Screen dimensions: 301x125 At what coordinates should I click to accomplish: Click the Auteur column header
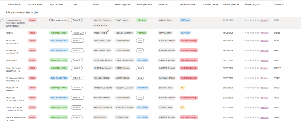(96, 5)
